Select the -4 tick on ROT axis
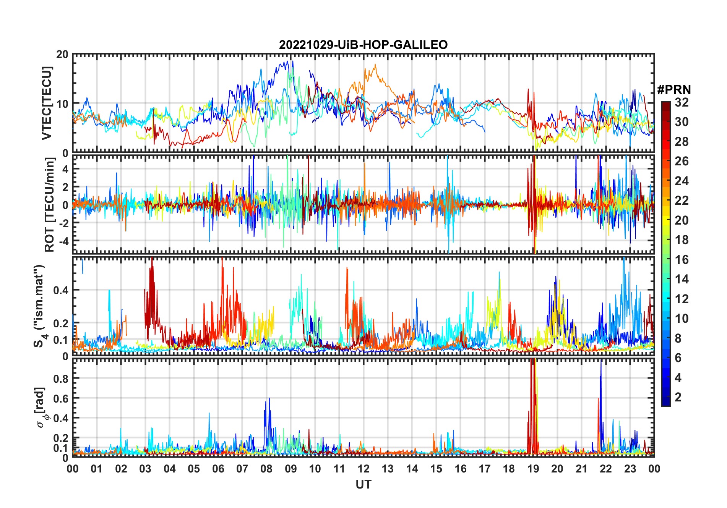 click(64, 241)
